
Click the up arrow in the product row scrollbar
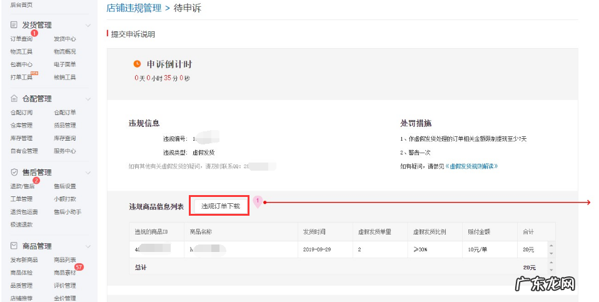(551, 246)
